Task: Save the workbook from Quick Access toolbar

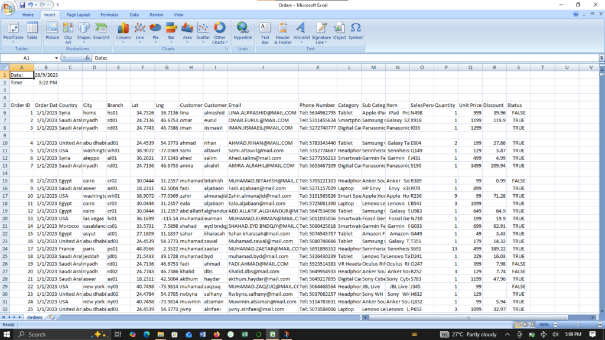Action: click(22, 5)
